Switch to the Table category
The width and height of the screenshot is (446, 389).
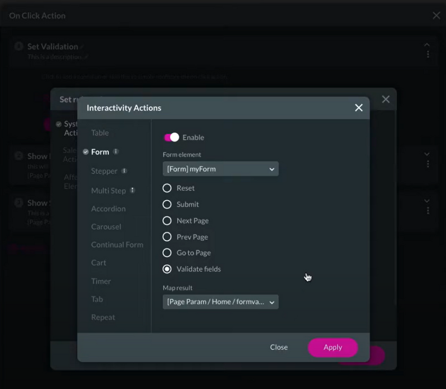pyautogui.click(x=100, y=133)
